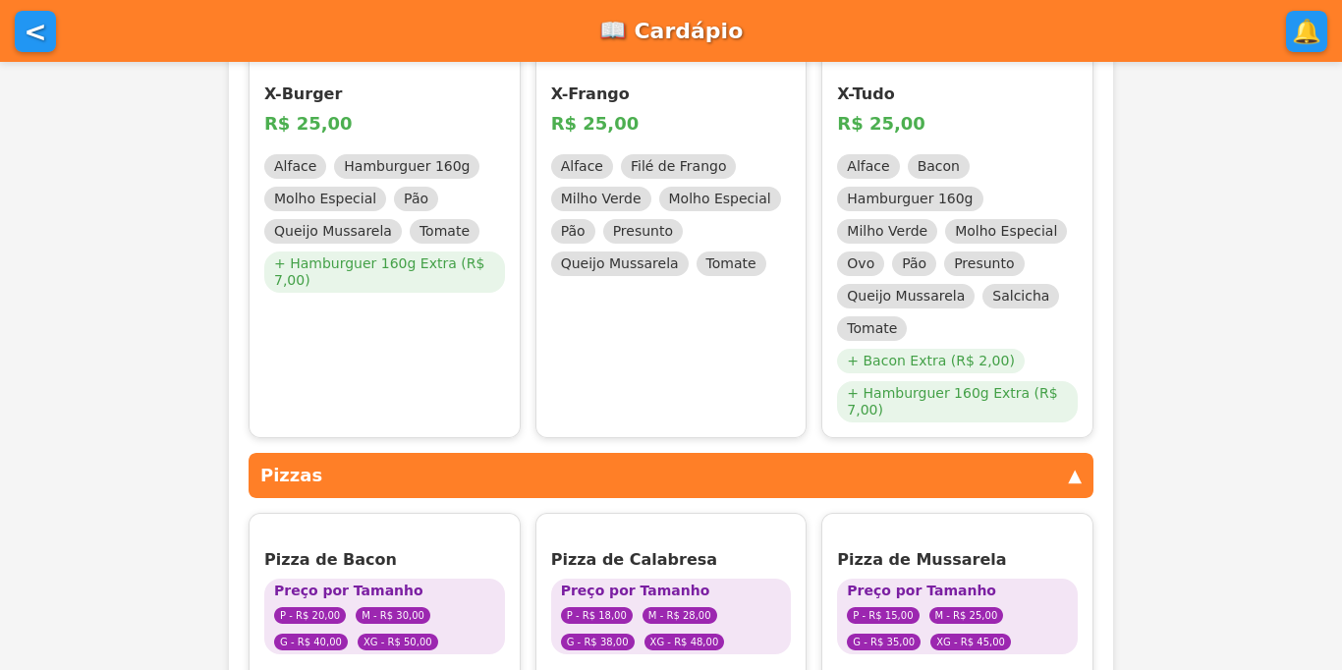Add Bacon Extra to X-Tudo

[x=930, y=361]
